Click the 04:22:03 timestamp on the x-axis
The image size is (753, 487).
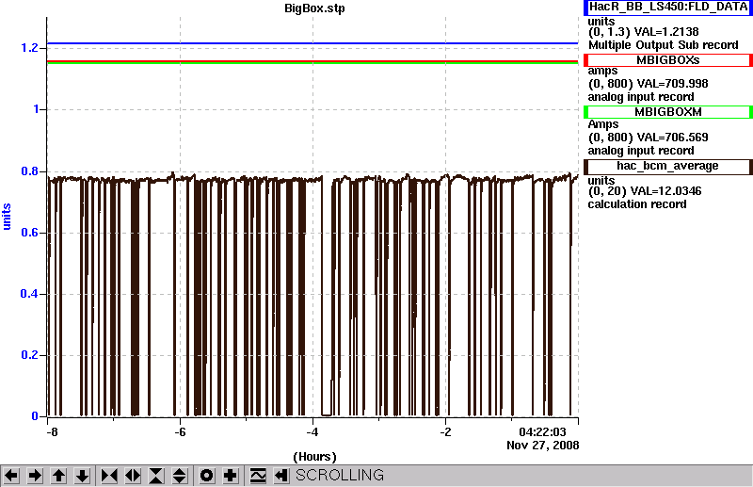pyautogui.click(x=542, y=432)
